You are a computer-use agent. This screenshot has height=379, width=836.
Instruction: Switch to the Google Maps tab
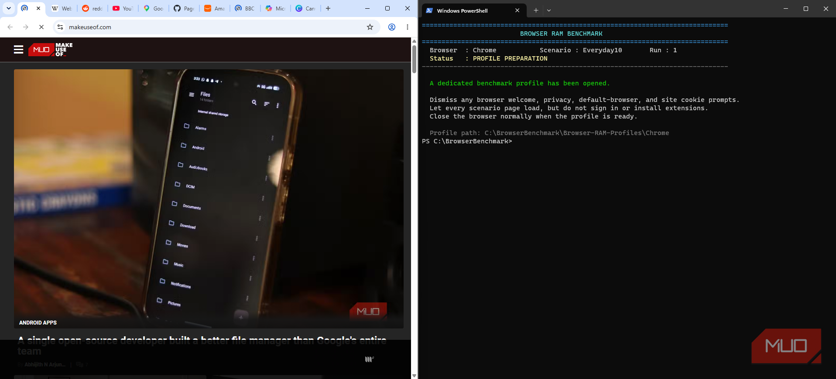click(x=153, y=8)
